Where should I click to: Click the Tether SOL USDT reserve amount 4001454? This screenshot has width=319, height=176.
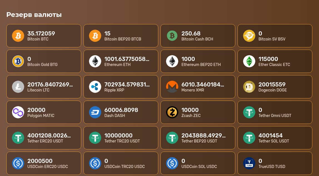pyautogui.click(x=270, y=135)
